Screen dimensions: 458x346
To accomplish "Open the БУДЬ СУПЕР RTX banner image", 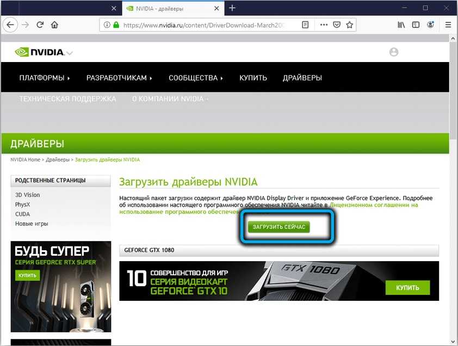I will 61,287.
